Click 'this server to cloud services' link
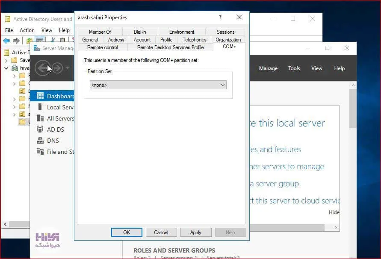381x259 pixels. pyautogui.click(x=295, y=201)
